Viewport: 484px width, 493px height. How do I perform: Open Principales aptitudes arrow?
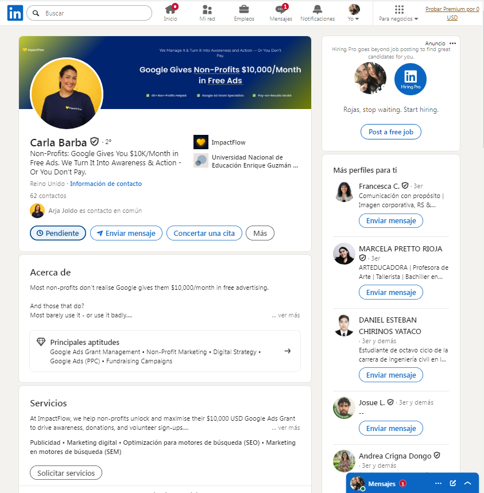tap(288, 351)
